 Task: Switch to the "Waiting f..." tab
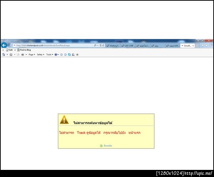[113, 46]
